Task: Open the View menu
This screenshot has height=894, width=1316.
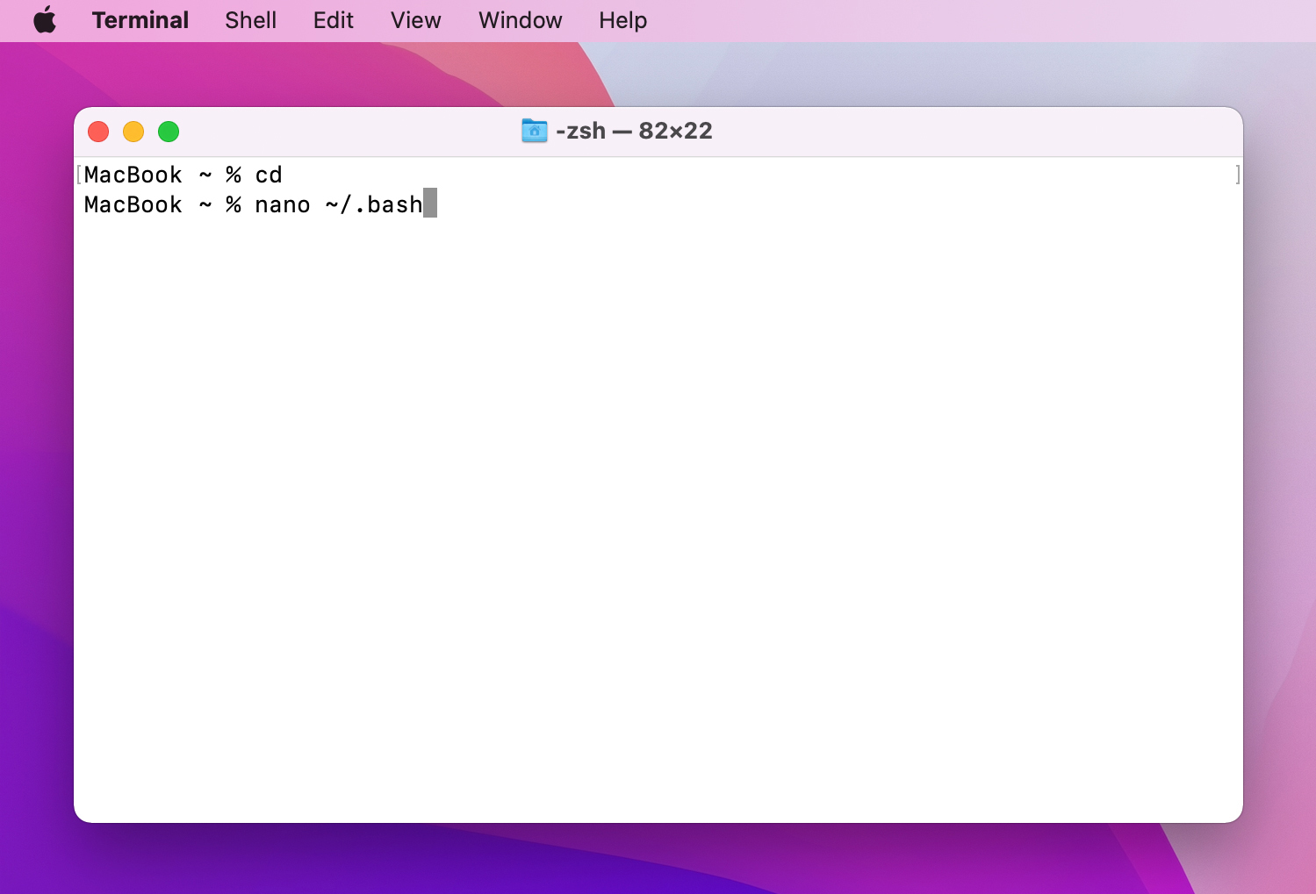Action: tap(414, 19)
